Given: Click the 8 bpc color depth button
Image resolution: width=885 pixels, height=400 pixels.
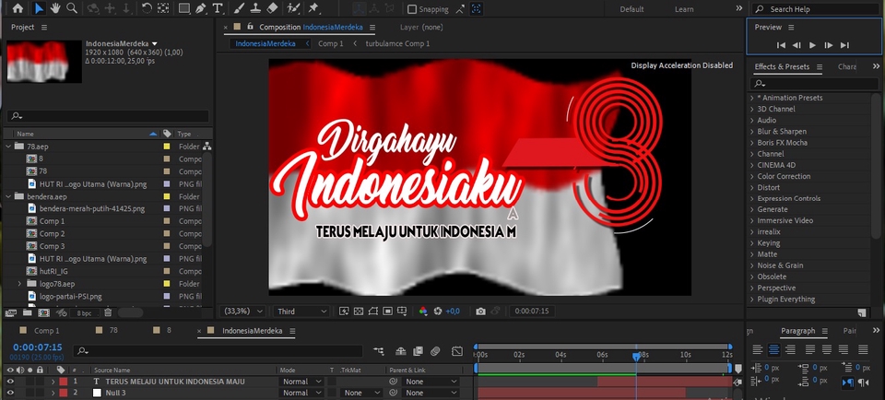Looking at the screenshot, I should [x=85, y=312].
